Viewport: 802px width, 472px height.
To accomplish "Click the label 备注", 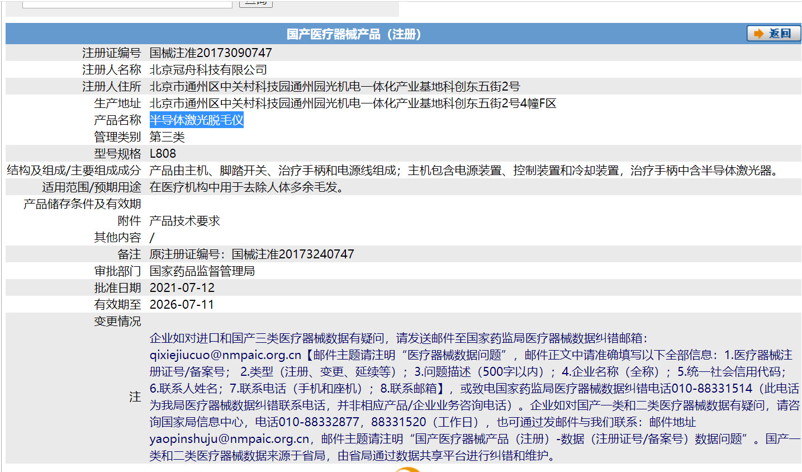I will point(129,254).
